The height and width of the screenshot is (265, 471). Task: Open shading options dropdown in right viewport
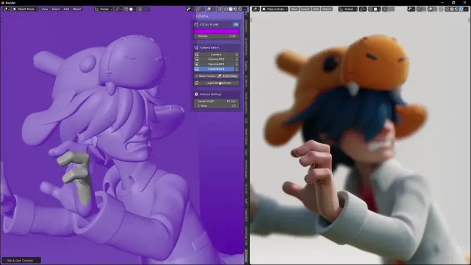(466, 9)
